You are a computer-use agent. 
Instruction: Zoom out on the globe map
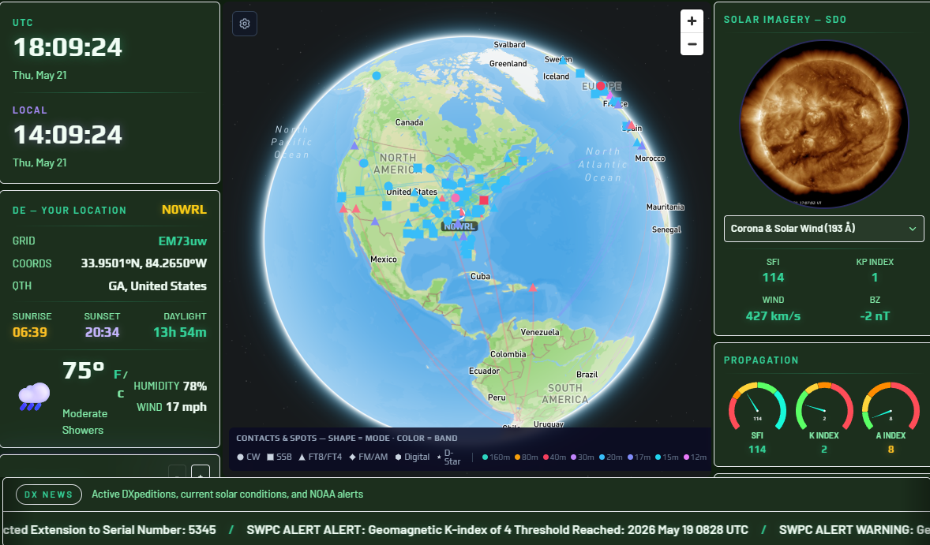692,44
